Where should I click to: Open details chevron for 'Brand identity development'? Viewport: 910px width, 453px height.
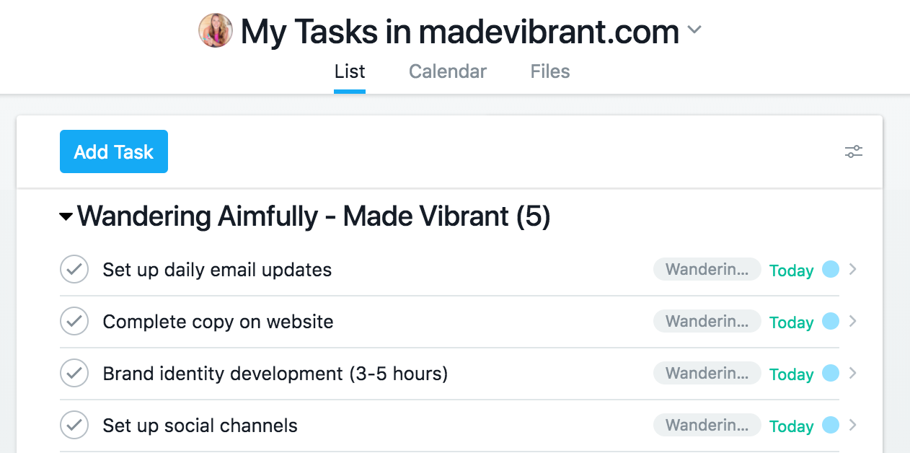[x=853, y=373]
